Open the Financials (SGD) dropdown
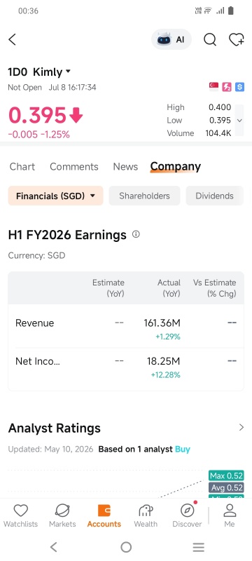Screen dimensions: 252x561 tap(56, 196)
